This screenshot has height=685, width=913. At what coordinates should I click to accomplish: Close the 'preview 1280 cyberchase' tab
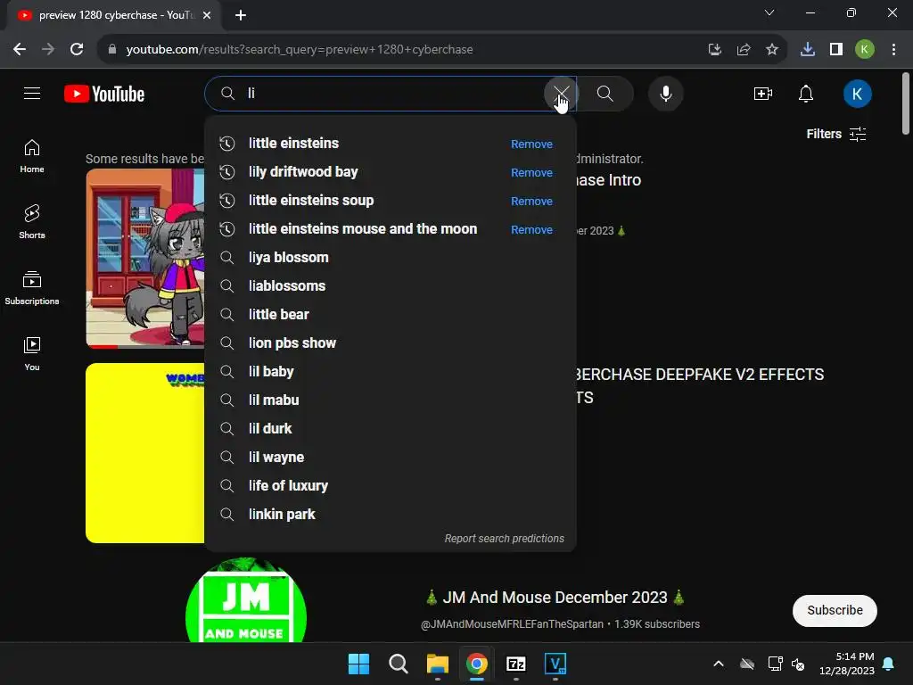pos(207,15)
